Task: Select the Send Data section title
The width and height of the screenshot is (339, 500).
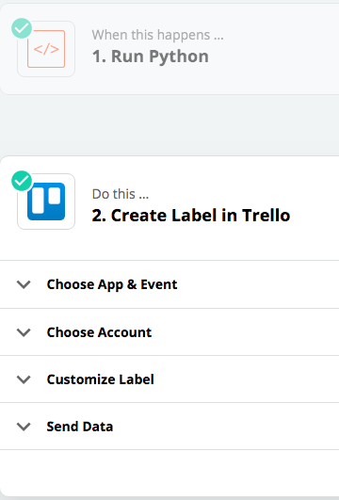Action: click(x=80, y=427)
